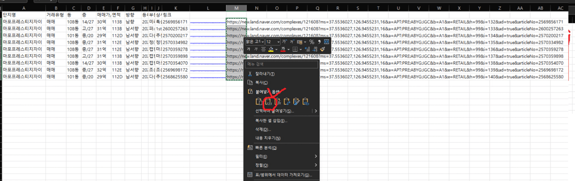Viewport: 575px width, 181px height.
Task: Click the Format Painter icon in mini toolbar
Action: (323, 49)
